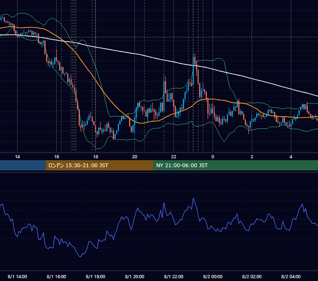Click the oscillator's lowest trough near 17:15
The image size is (318, 281).
80,257
